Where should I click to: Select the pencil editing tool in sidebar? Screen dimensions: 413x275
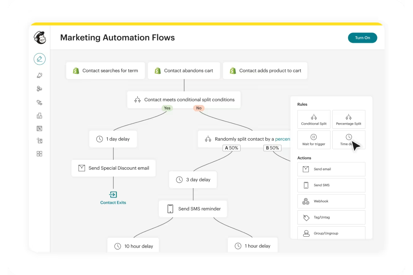pos(39,59)
